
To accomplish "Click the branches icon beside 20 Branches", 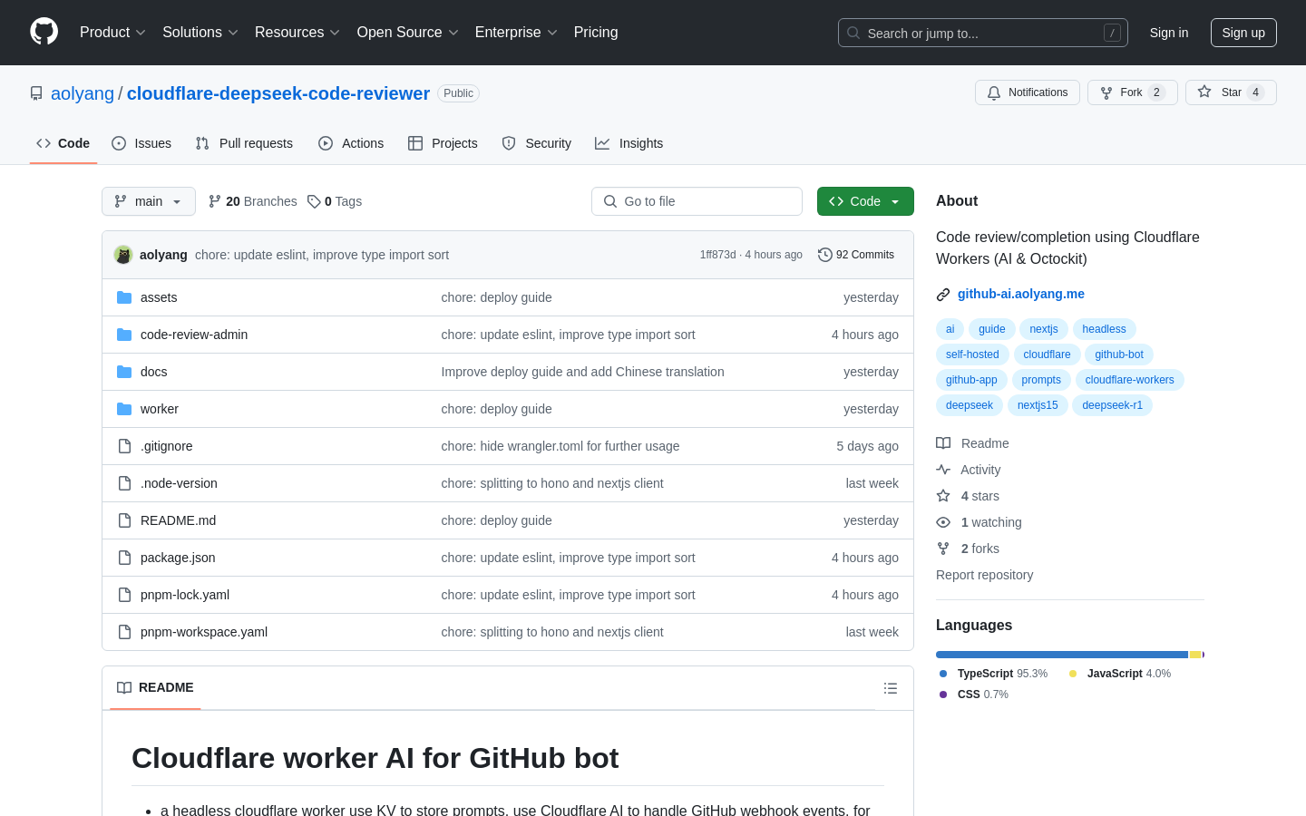I will point(215,201).
